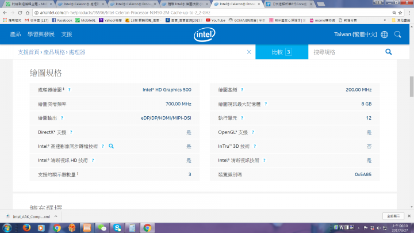Image resolution: width=414 pixels, height=233 pixels.
Task: Open the Chrome menu with three dots
Action: click(x=409, y=13)
